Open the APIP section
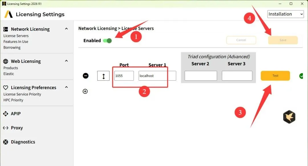This screenshot has height=166, width=308. pyautogui.click(x=16, y=114)
